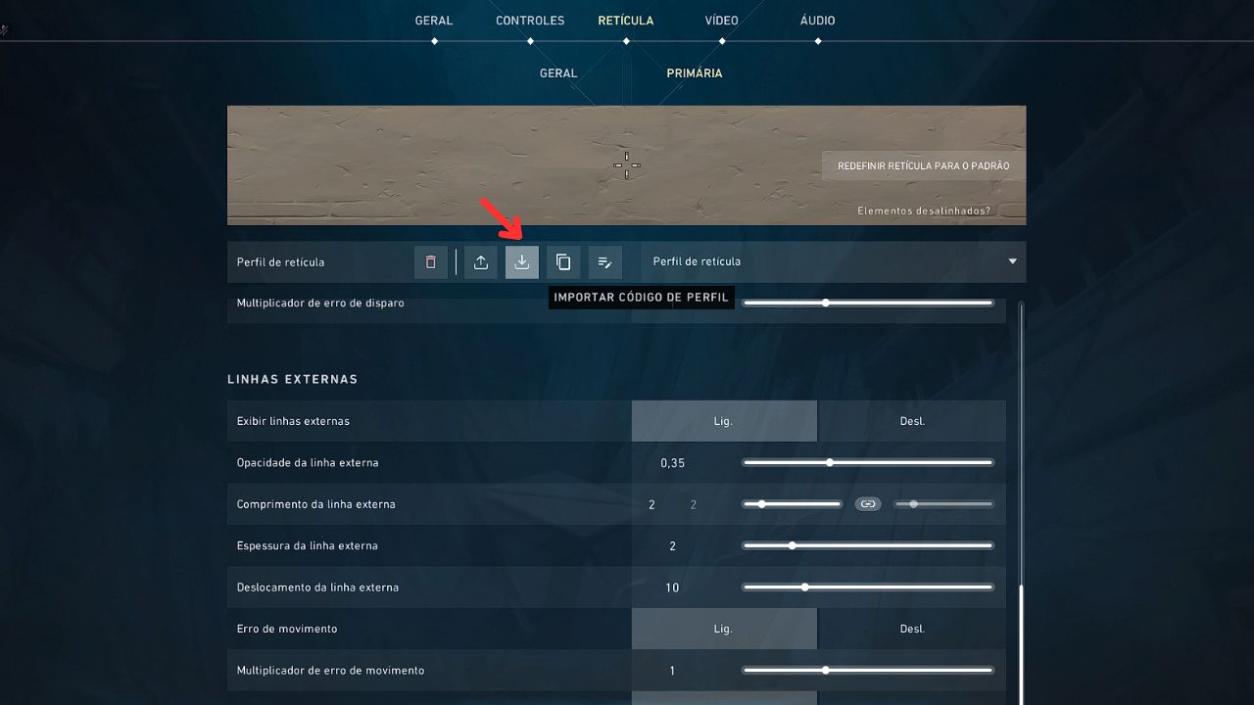Screen dimensions: 1254x705
Task: Select the export profile code icon
Action: point(480,261)
